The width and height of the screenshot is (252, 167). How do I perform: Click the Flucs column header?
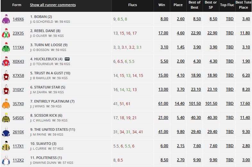click(133, 5)
